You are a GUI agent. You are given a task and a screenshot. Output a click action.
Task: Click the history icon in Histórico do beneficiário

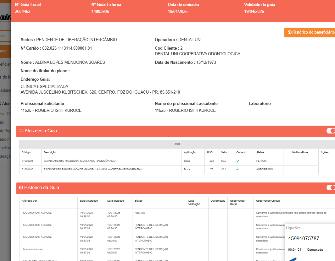point(289,32)
